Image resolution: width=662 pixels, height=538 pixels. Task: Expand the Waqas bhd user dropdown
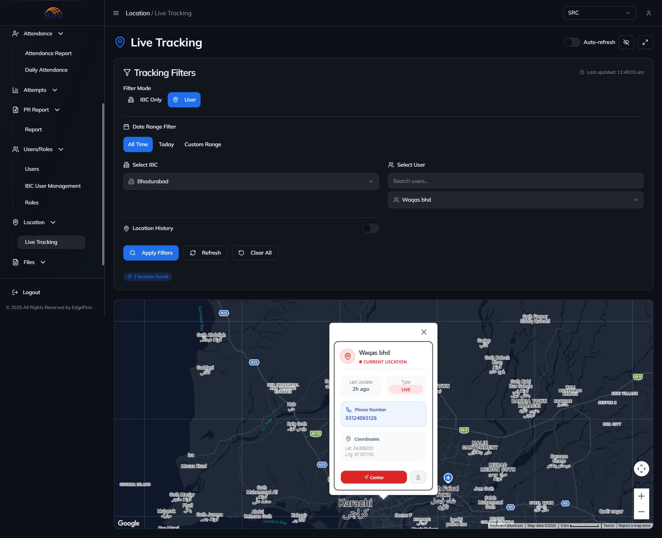(x=515, y=200)
